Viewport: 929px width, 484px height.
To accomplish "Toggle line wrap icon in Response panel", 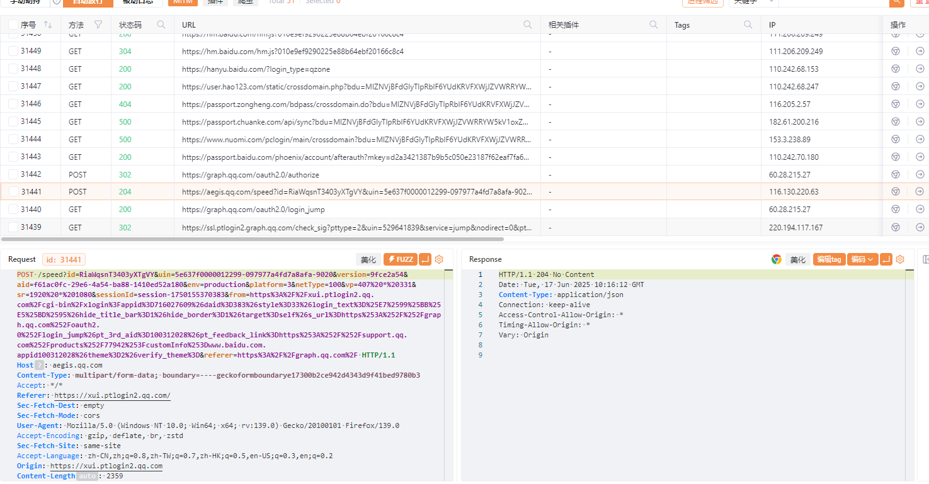I will click(x=886, y=259).
